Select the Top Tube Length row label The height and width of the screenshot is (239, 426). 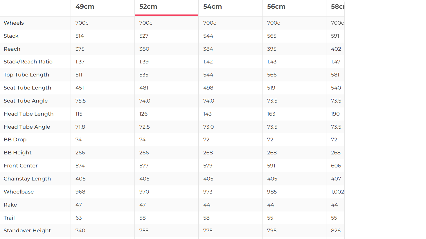(x=26, y=75)
